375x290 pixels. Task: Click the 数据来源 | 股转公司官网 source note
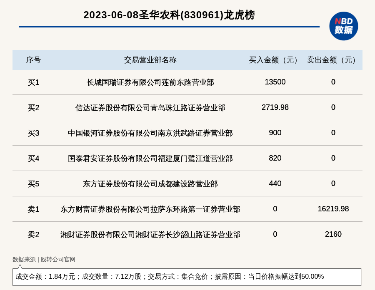coord(44,260)
